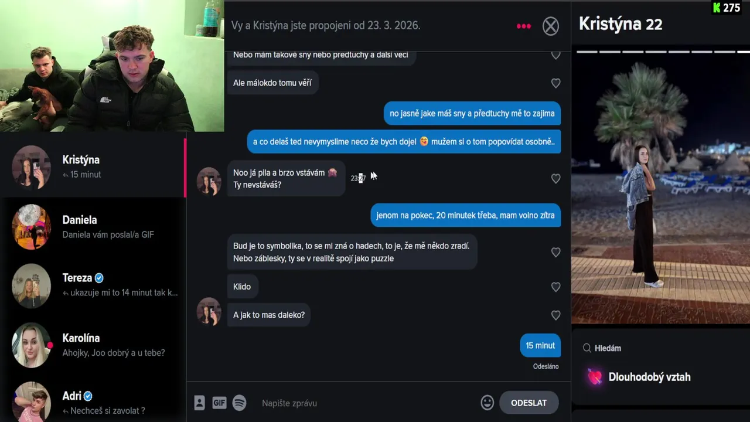The width and height of the screenshot is (750, 422).
Task: Heart the "Noo já pila a brzo vstávám" message
Action: (555, 179)
